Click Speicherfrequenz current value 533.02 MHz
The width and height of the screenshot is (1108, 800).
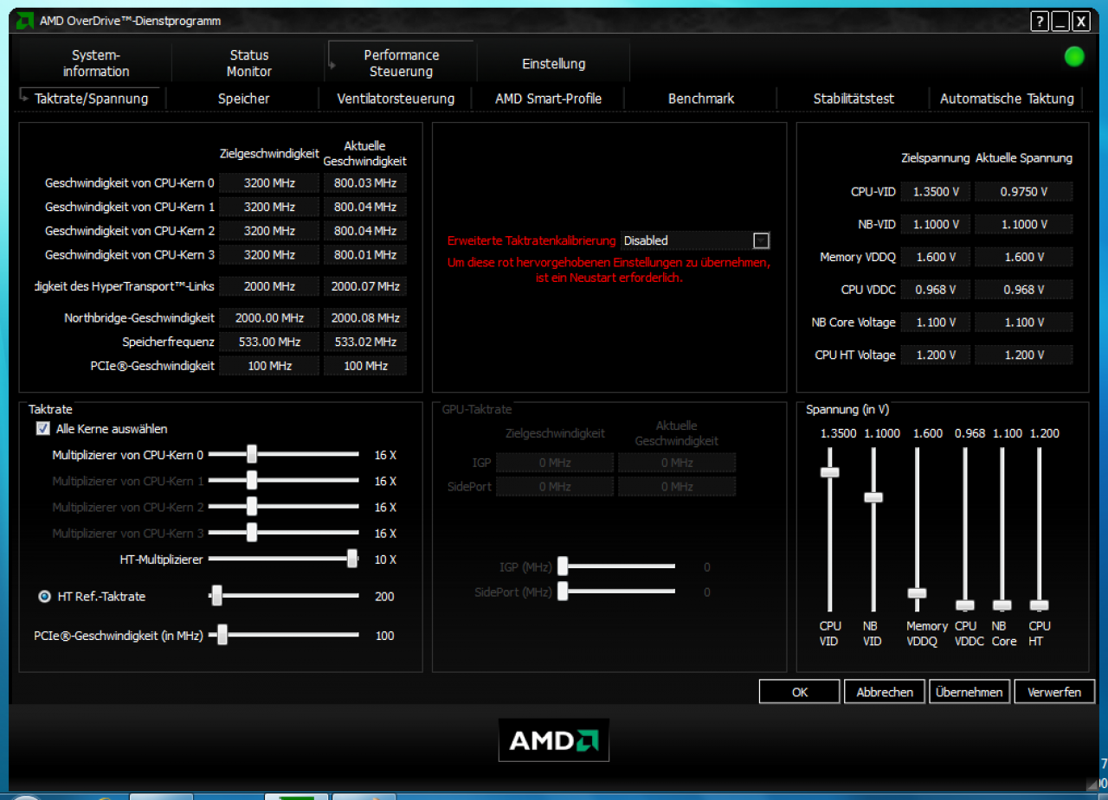pos(365,342)
